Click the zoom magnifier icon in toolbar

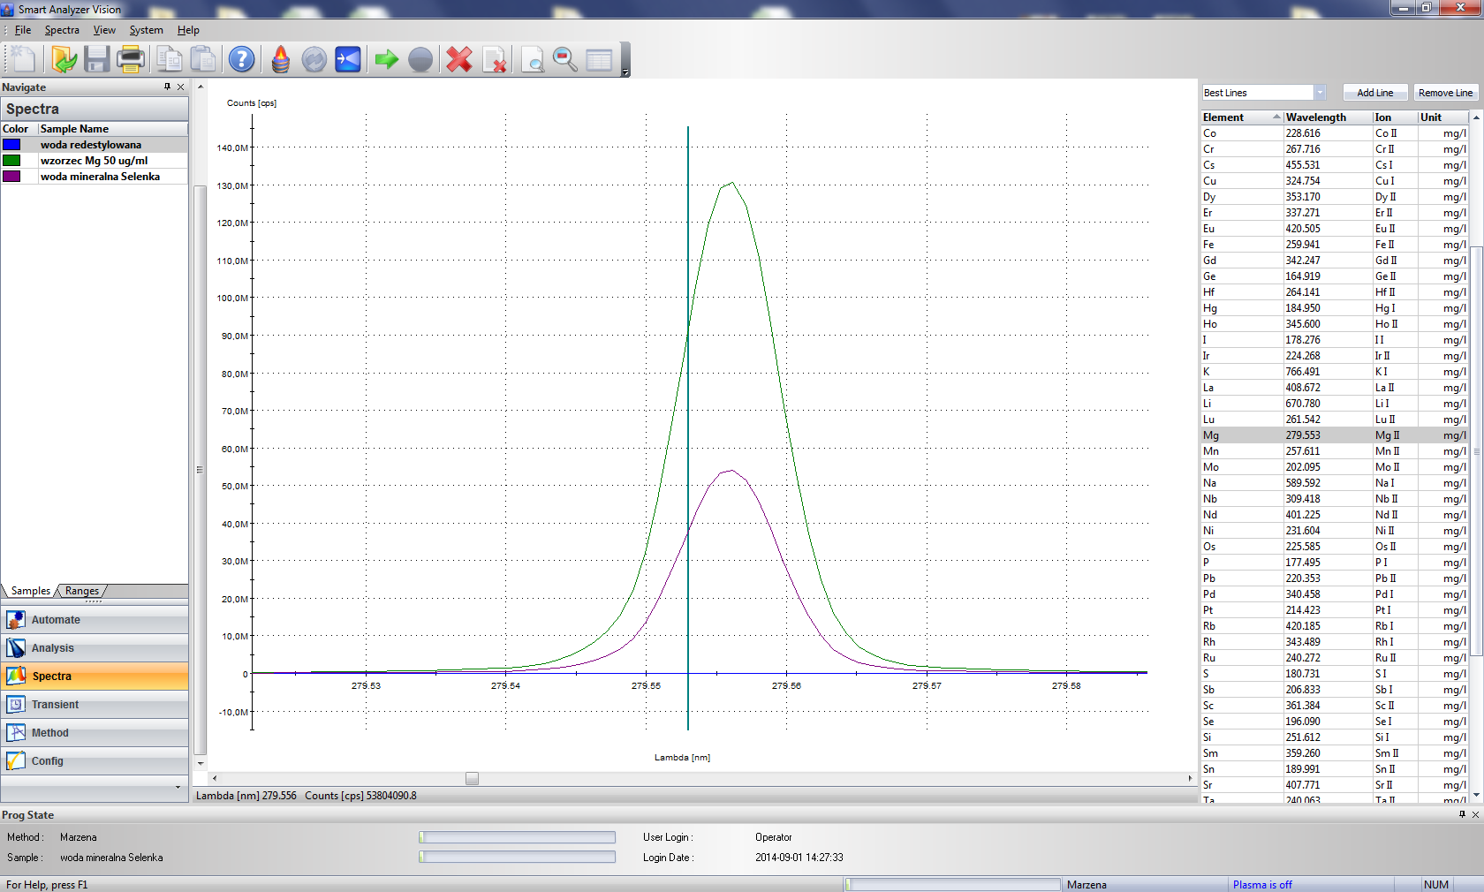pyautogui.click(x=565, y=59)
